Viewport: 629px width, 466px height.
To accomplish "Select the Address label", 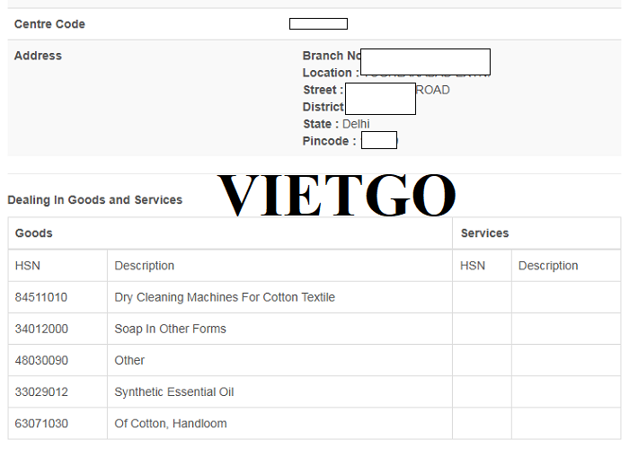I will [x=38, y=56].
